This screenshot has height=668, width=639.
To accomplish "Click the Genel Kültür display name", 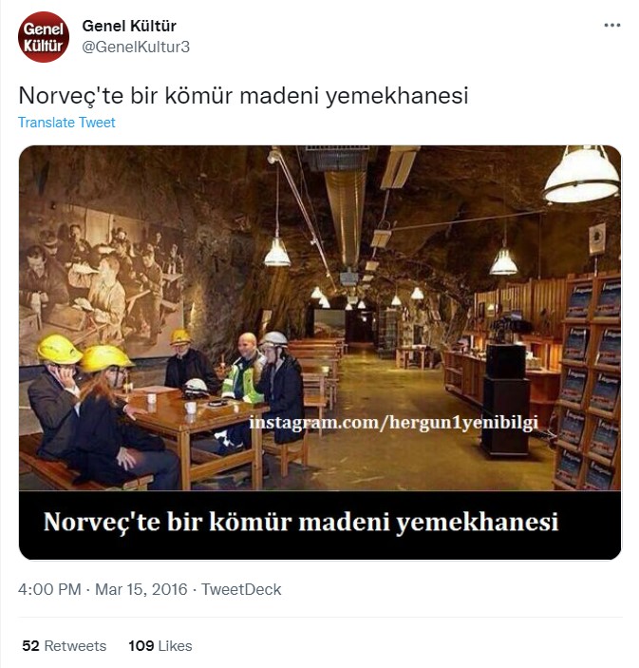I will point(129,26).
